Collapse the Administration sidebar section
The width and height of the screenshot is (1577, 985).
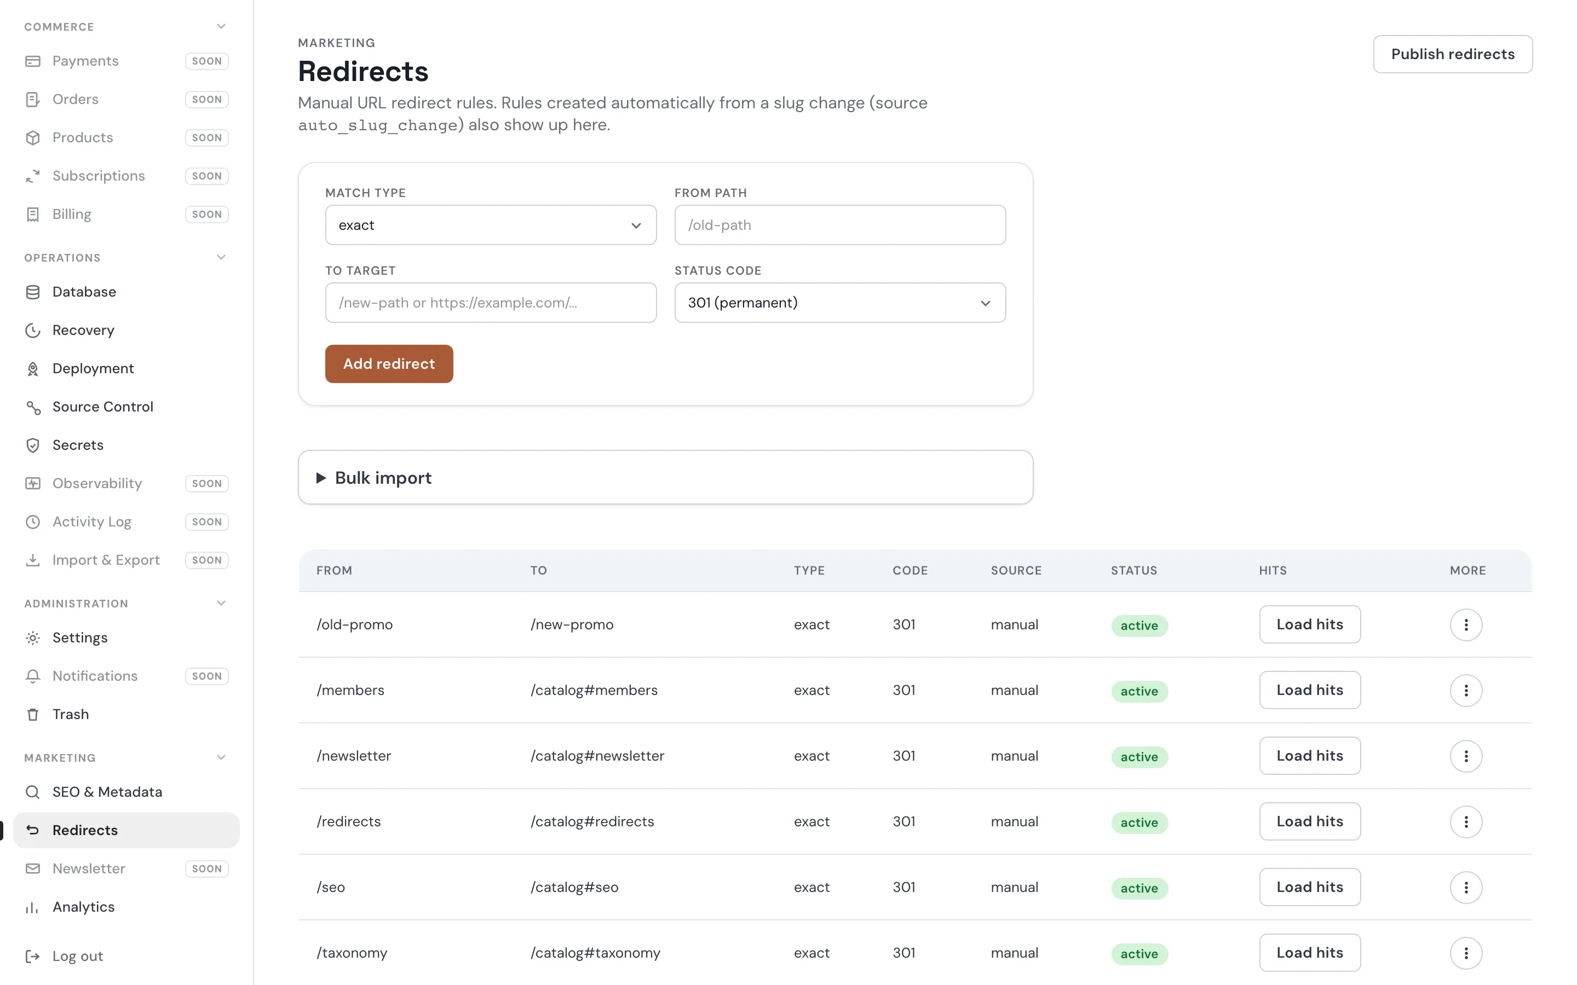221,603
